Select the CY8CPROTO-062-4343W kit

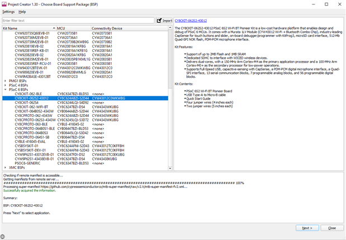pyautogui.click(x=85, y=115)
